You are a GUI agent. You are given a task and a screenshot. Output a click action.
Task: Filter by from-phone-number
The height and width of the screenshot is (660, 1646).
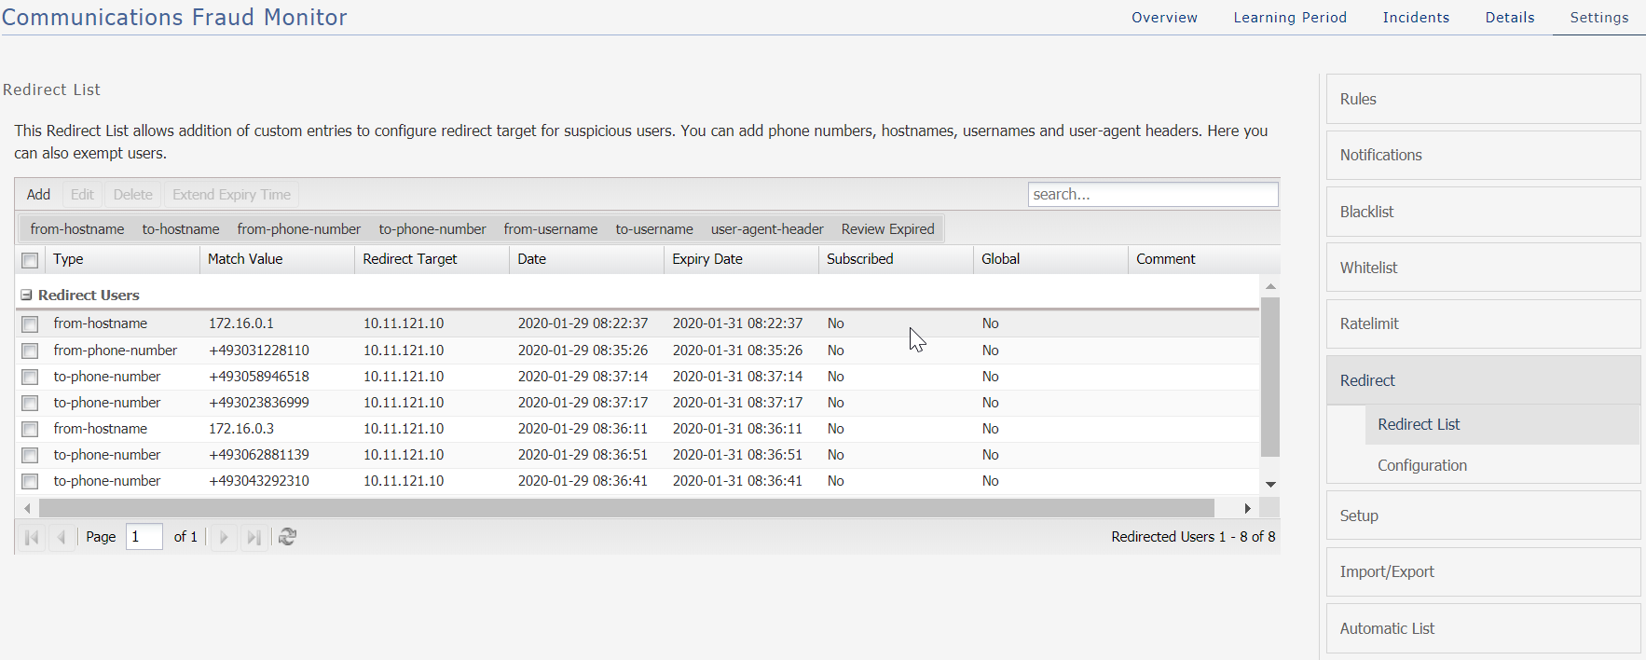[x=298, y=229]
